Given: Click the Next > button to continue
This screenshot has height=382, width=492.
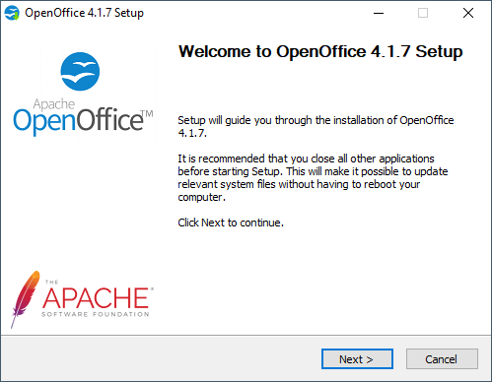Looking at the screenshot, I should (x=357, y=359).
